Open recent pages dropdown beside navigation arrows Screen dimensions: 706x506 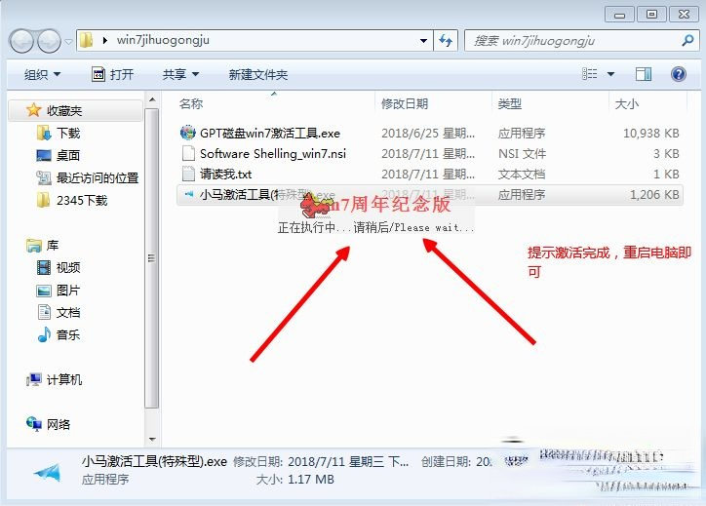click(x=68, y=41)
